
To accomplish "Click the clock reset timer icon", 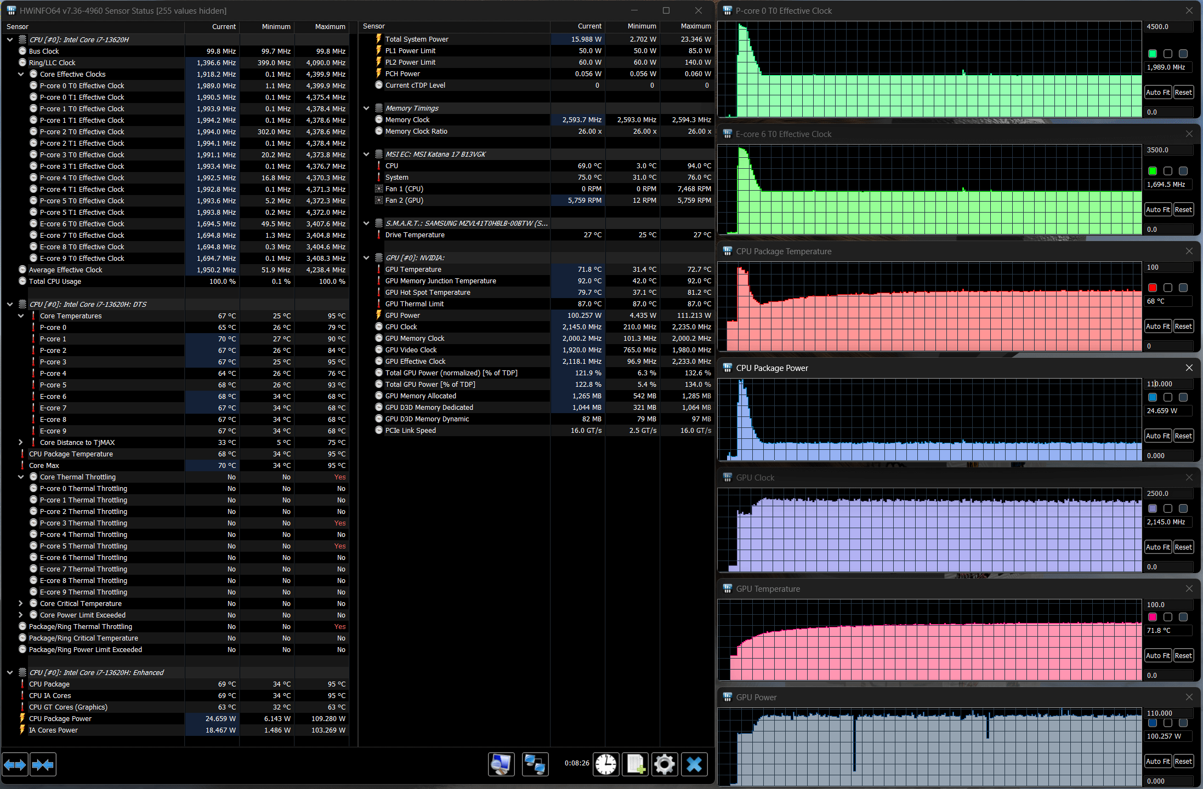I will pos(606,764).
